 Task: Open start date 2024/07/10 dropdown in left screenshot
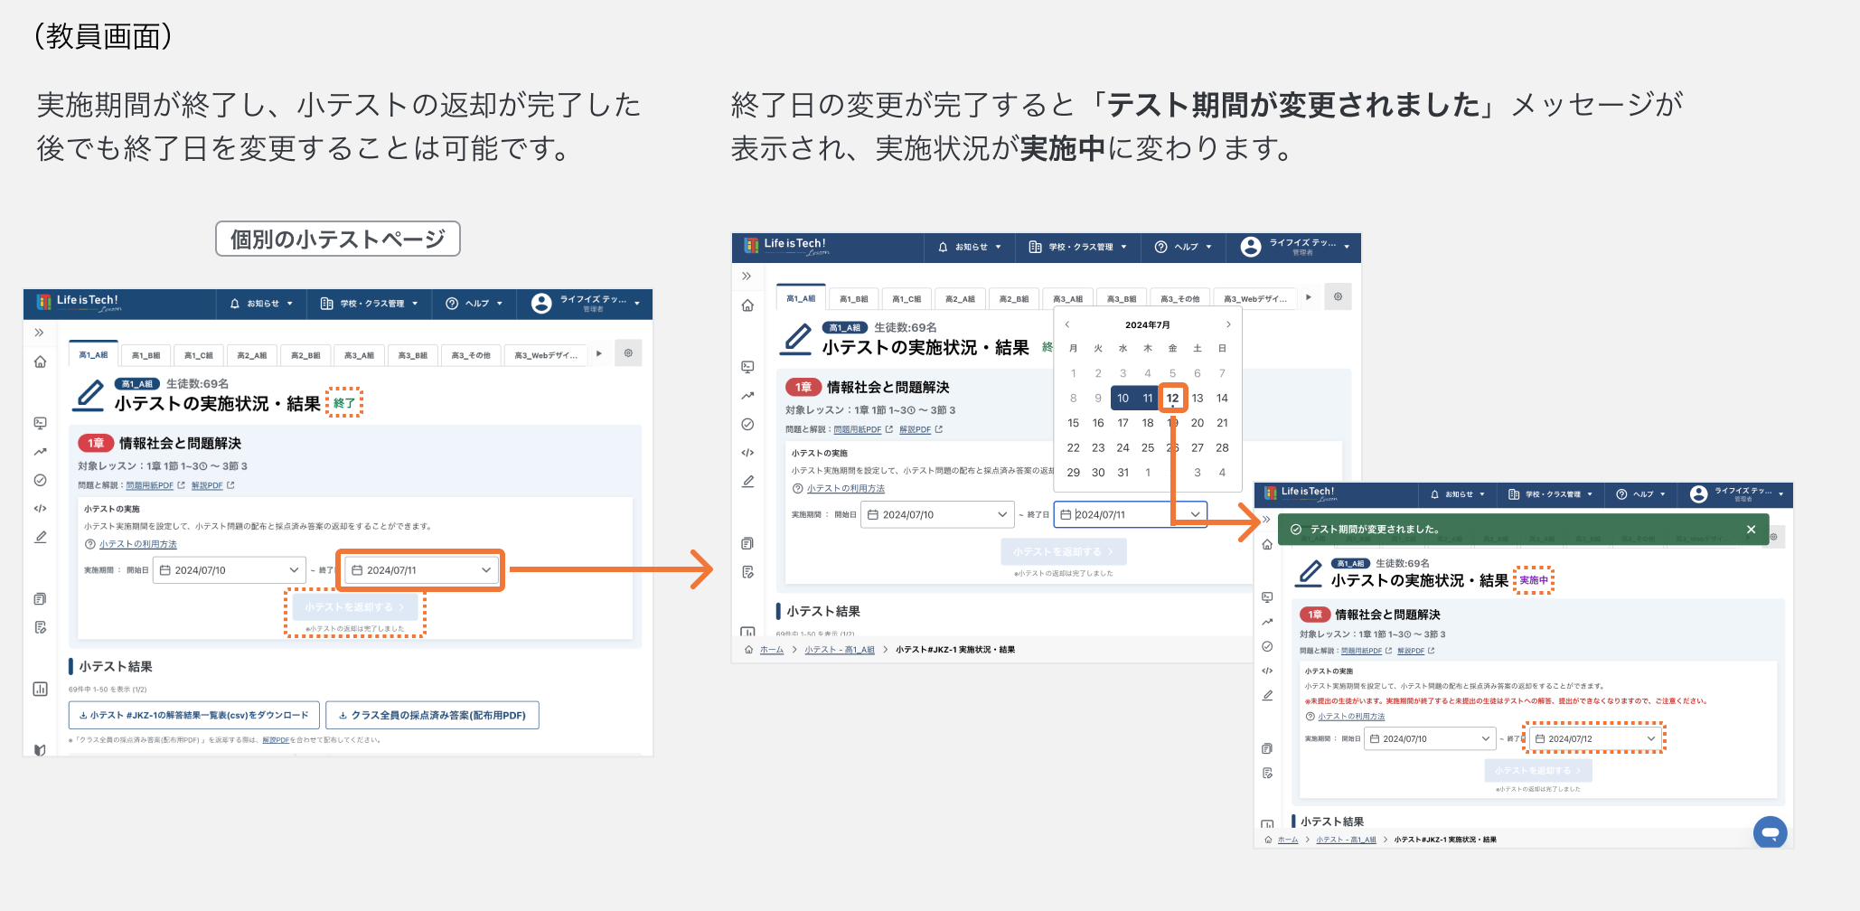[x=230, y=570]
